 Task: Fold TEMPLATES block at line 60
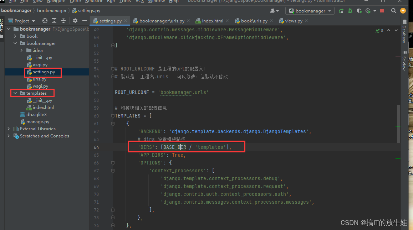tap(113, 116)
